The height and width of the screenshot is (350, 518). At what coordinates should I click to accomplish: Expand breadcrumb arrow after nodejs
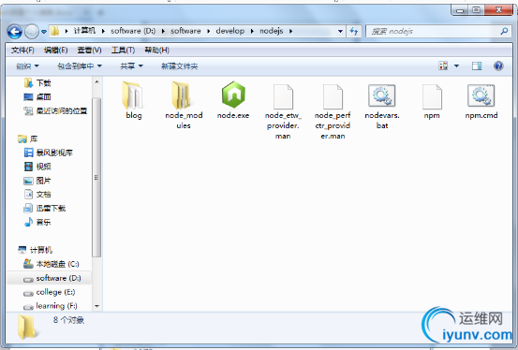coord(291,31)
